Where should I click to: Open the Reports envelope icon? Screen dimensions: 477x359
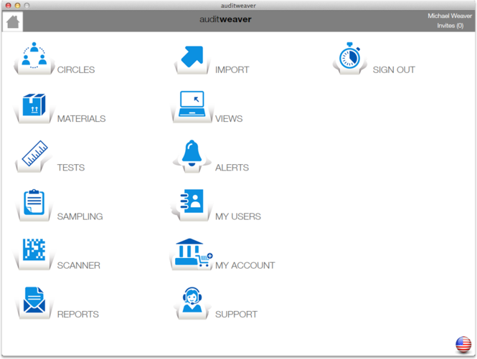tap(34, 300)
